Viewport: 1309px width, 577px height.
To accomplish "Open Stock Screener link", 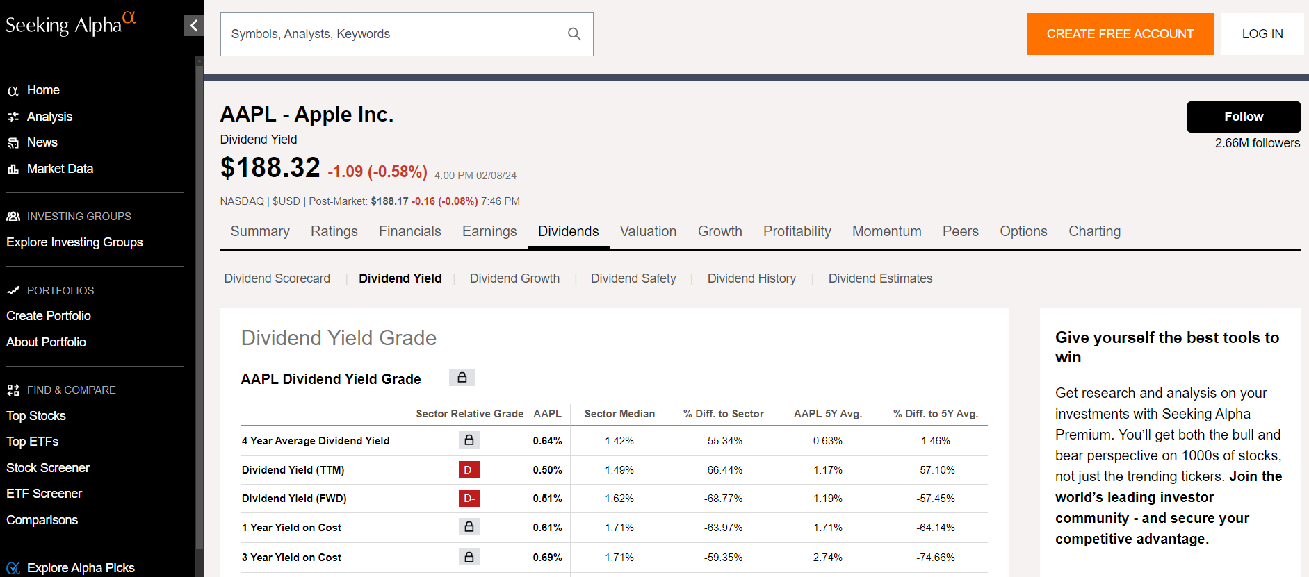I will pyautogui.click(x=48, y=468).
